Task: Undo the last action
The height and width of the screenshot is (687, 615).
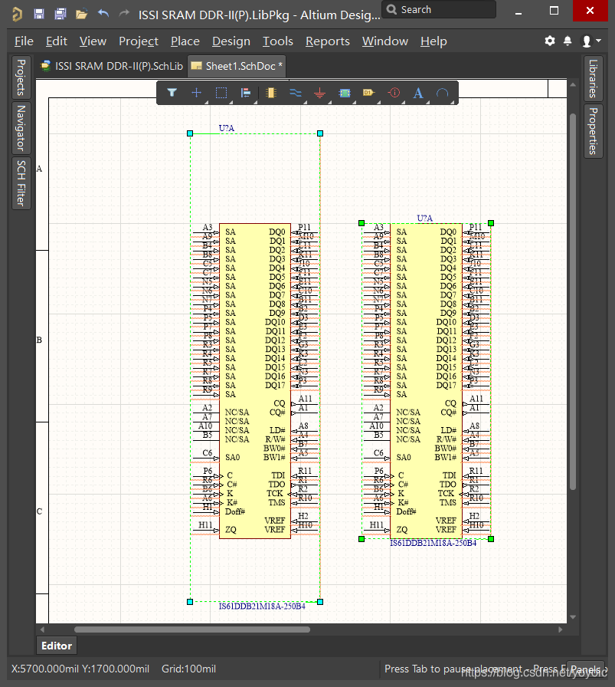Action: point(103,14)
